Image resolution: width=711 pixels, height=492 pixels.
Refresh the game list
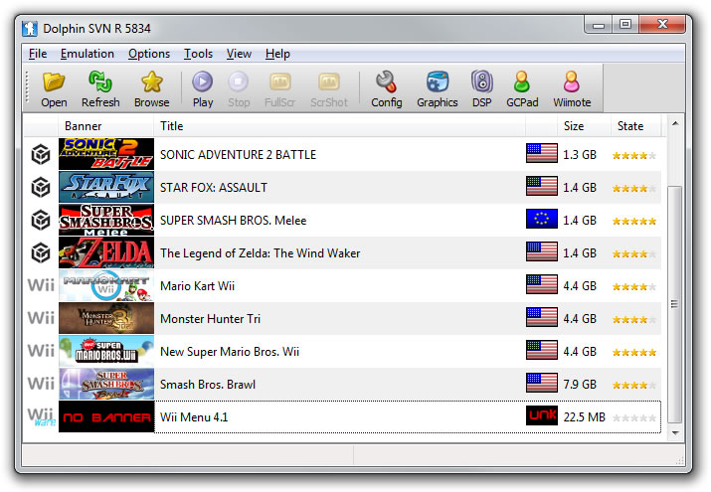100,88
